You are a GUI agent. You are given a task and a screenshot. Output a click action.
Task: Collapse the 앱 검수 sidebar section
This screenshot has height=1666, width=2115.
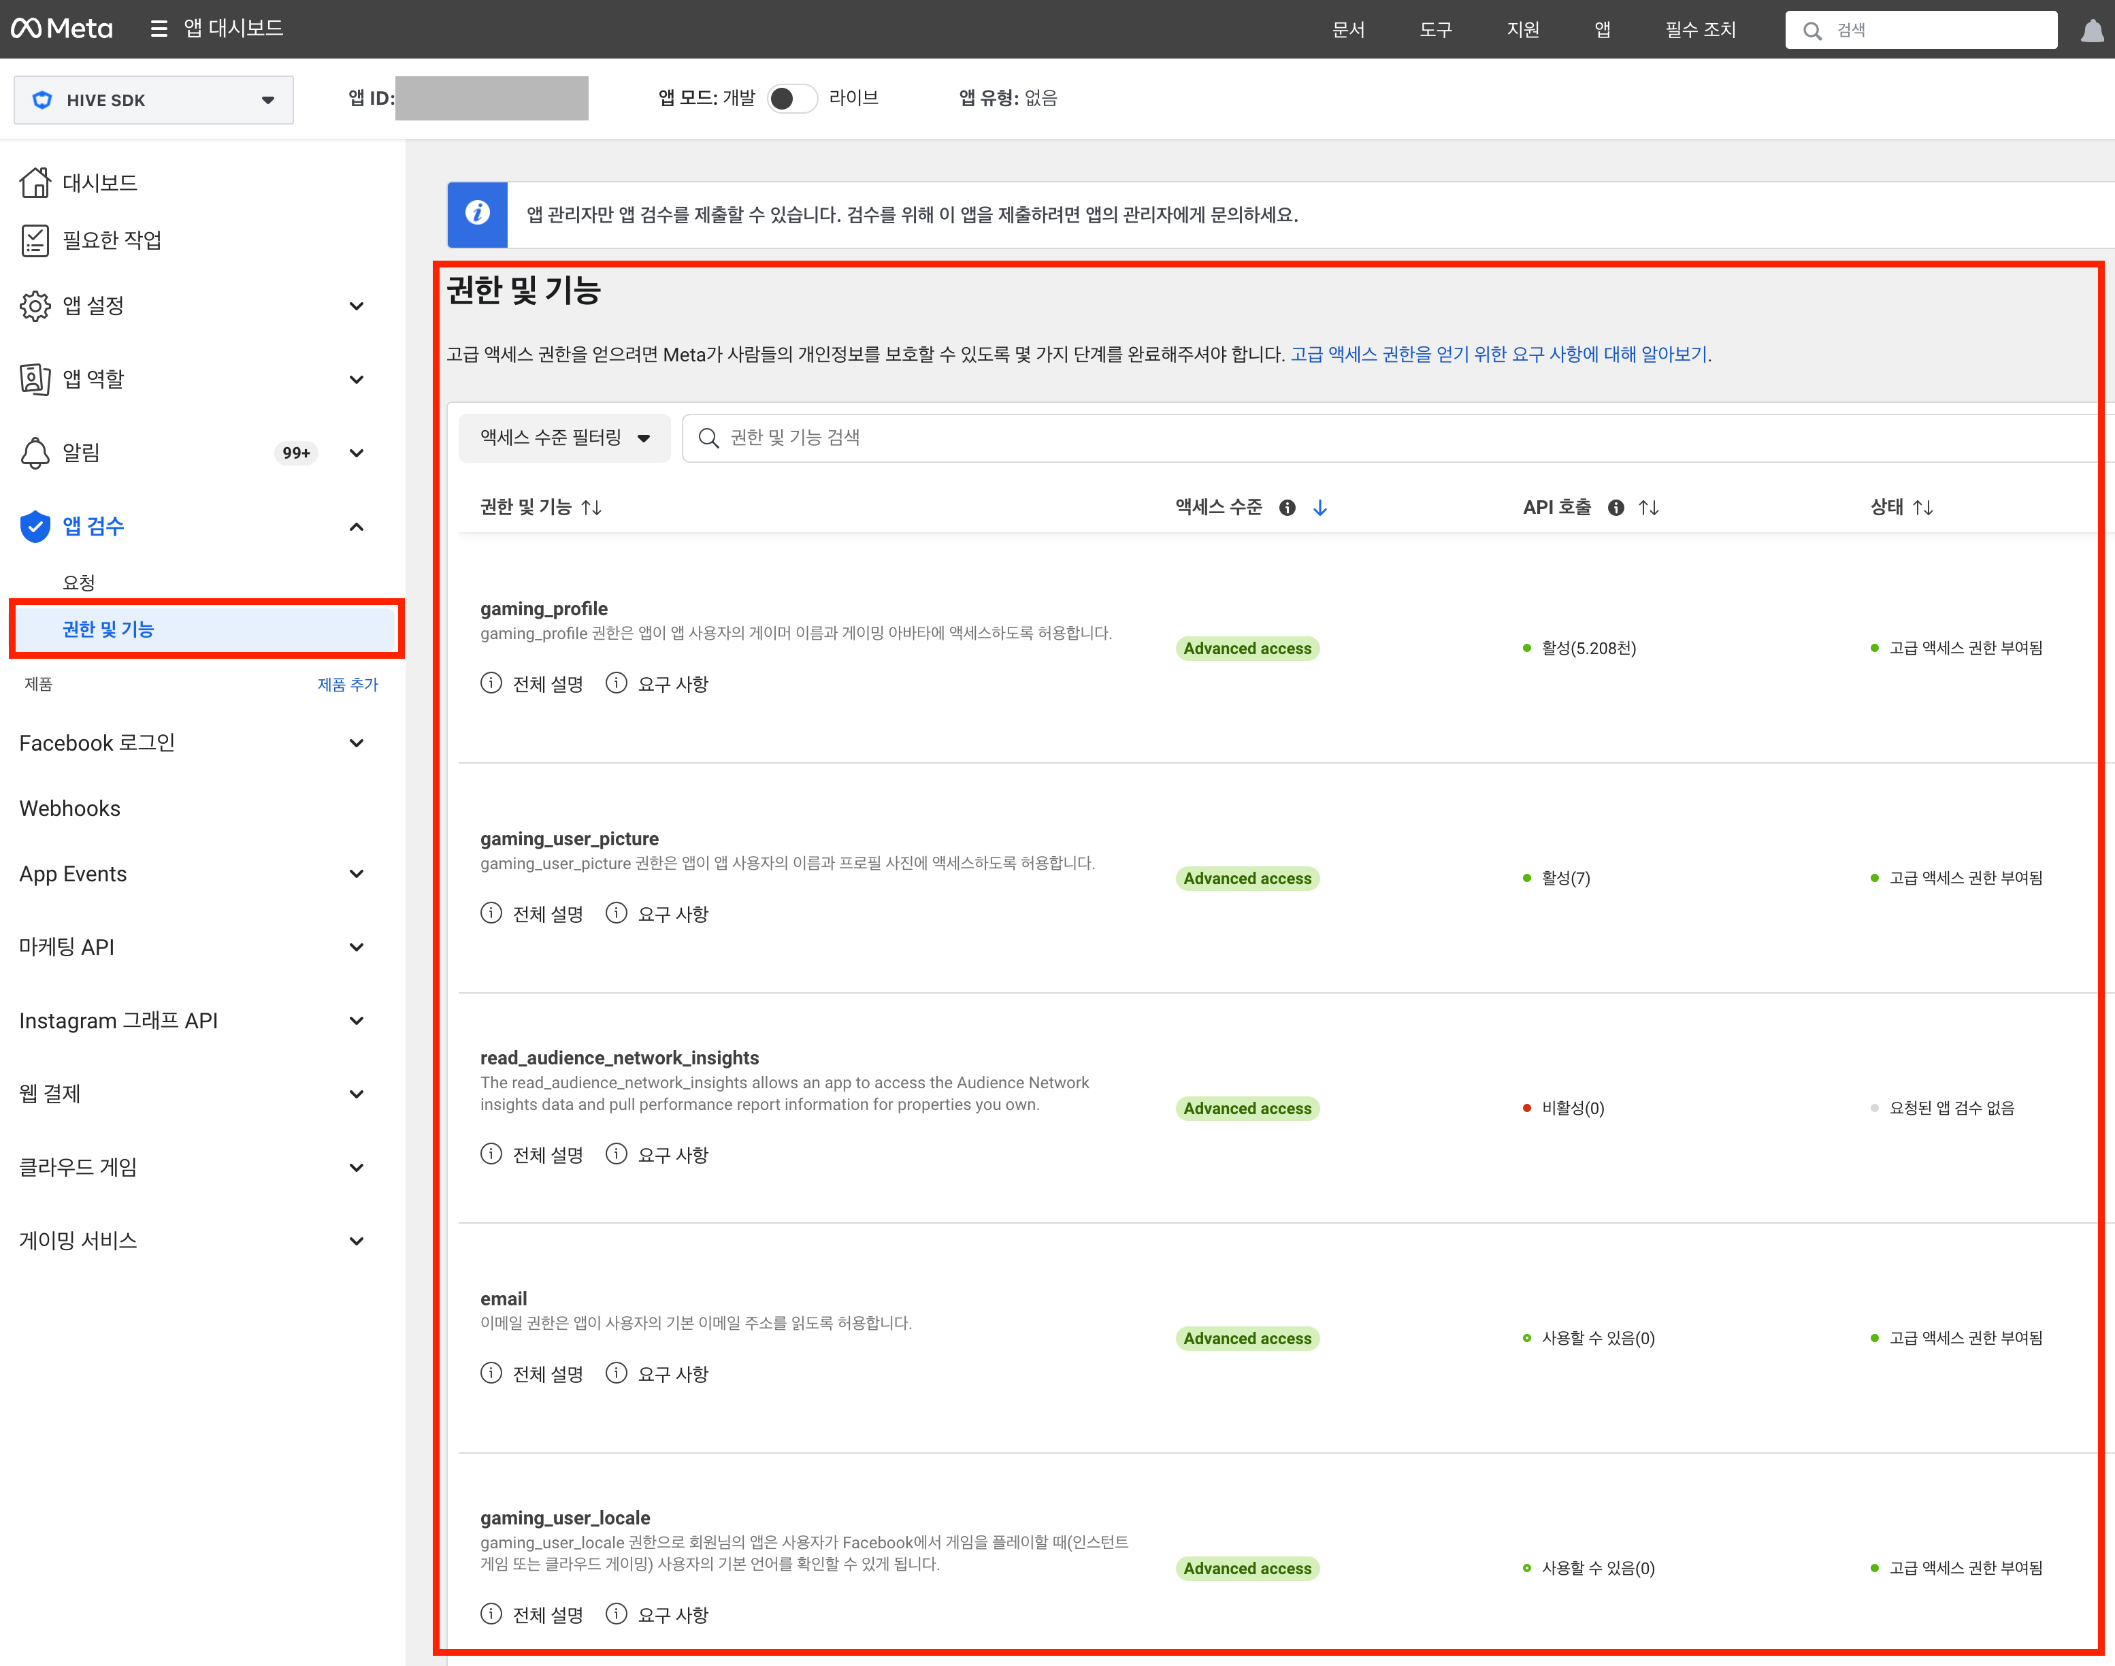pos(356,527)
